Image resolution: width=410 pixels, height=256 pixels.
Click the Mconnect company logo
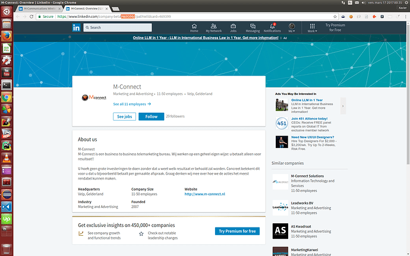tap(94, 97)
